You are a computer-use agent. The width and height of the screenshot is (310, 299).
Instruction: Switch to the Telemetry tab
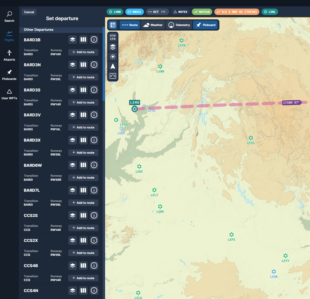pos(179,25)
